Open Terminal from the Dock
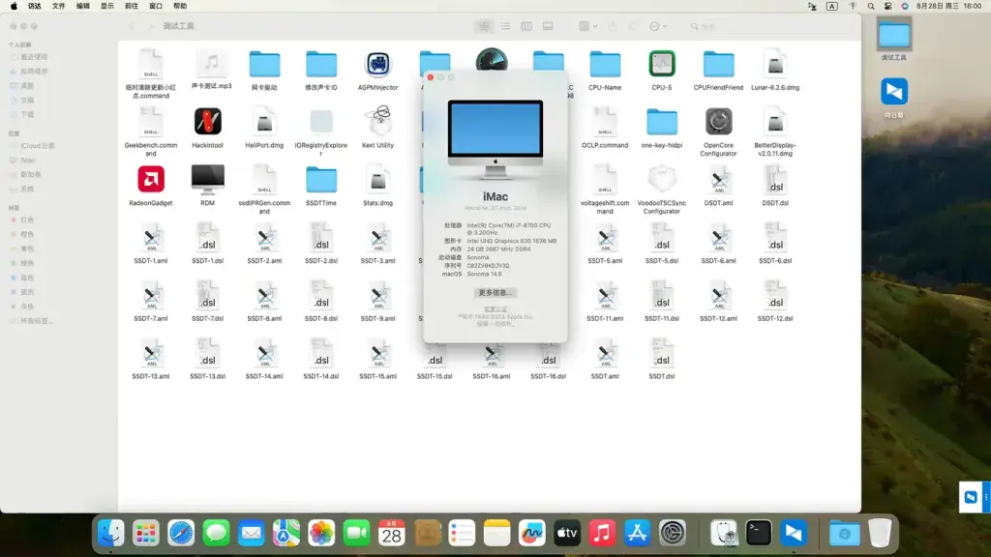The height and width of the screenshot is (557, 991). (x=759, y=533)
